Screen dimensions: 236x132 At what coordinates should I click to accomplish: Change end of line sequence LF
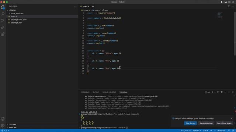(211, 131)
